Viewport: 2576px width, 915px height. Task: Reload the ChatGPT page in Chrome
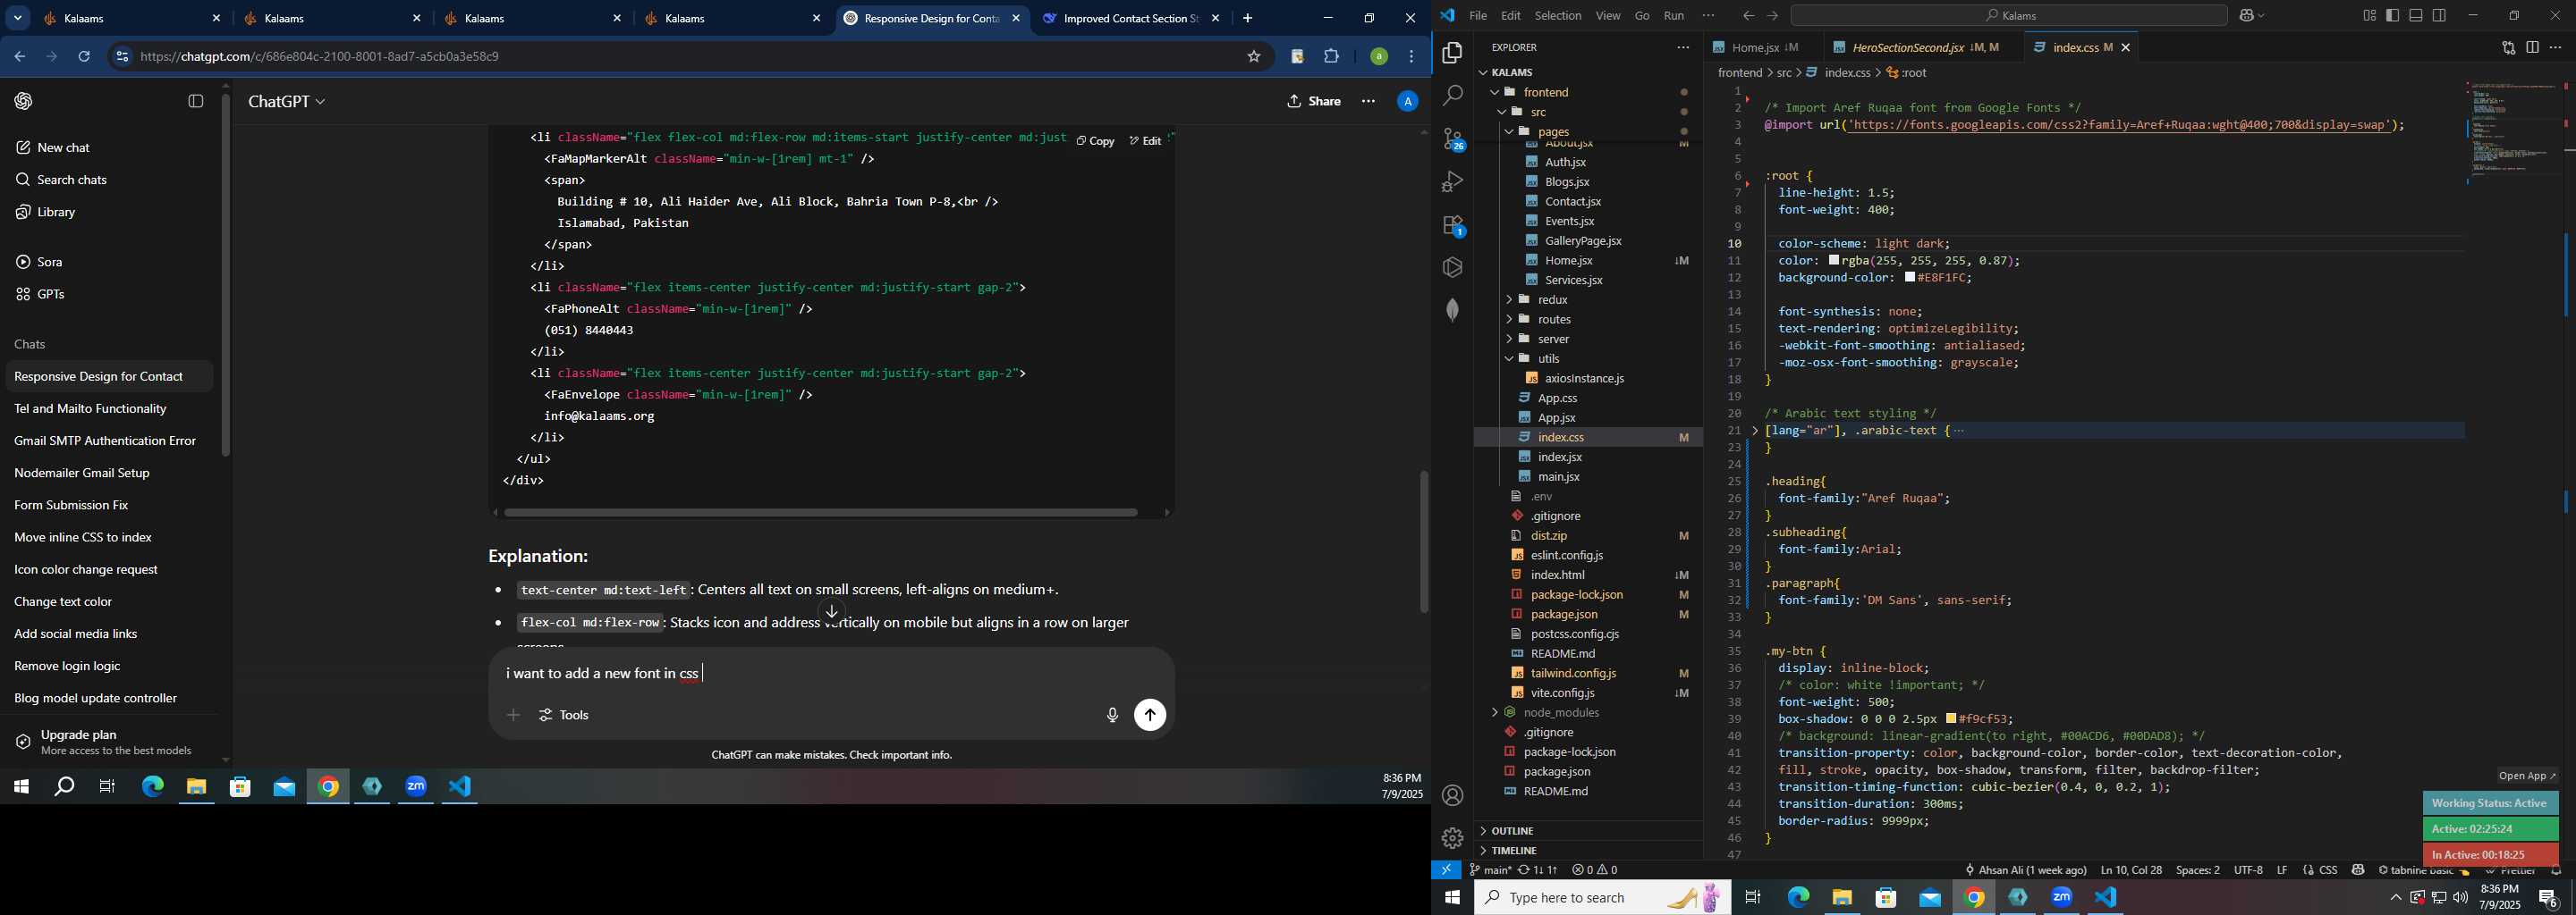[x=85, y=57]
